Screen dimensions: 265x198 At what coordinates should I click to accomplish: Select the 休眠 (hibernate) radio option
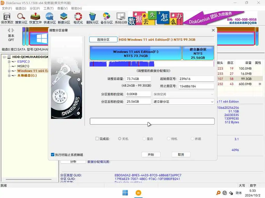point(192,138)
